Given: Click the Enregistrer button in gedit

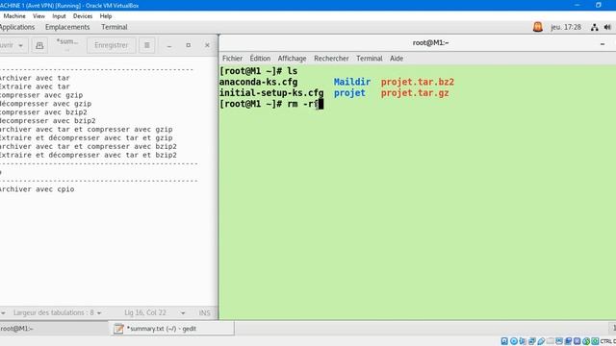Looking at the screenshot, I should (x=112, y=45).
